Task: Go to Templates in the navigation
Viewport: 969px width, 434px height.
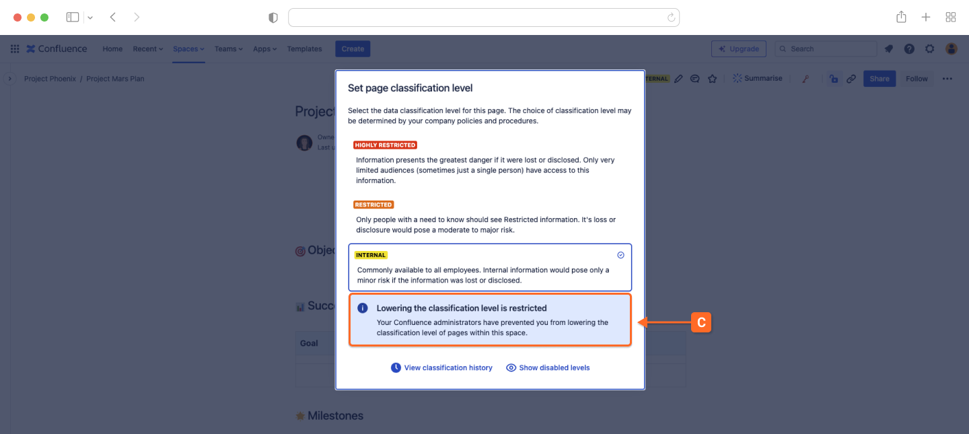Action: pyautogui.click(x=304, y=49)
